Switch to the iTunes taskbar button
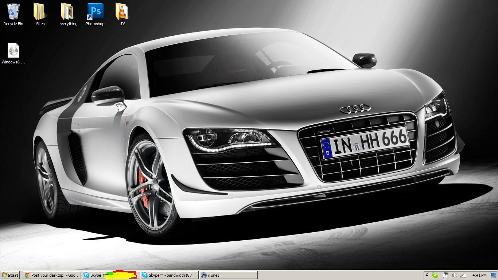This screenshot has width=498, height=280. (228, 275)
